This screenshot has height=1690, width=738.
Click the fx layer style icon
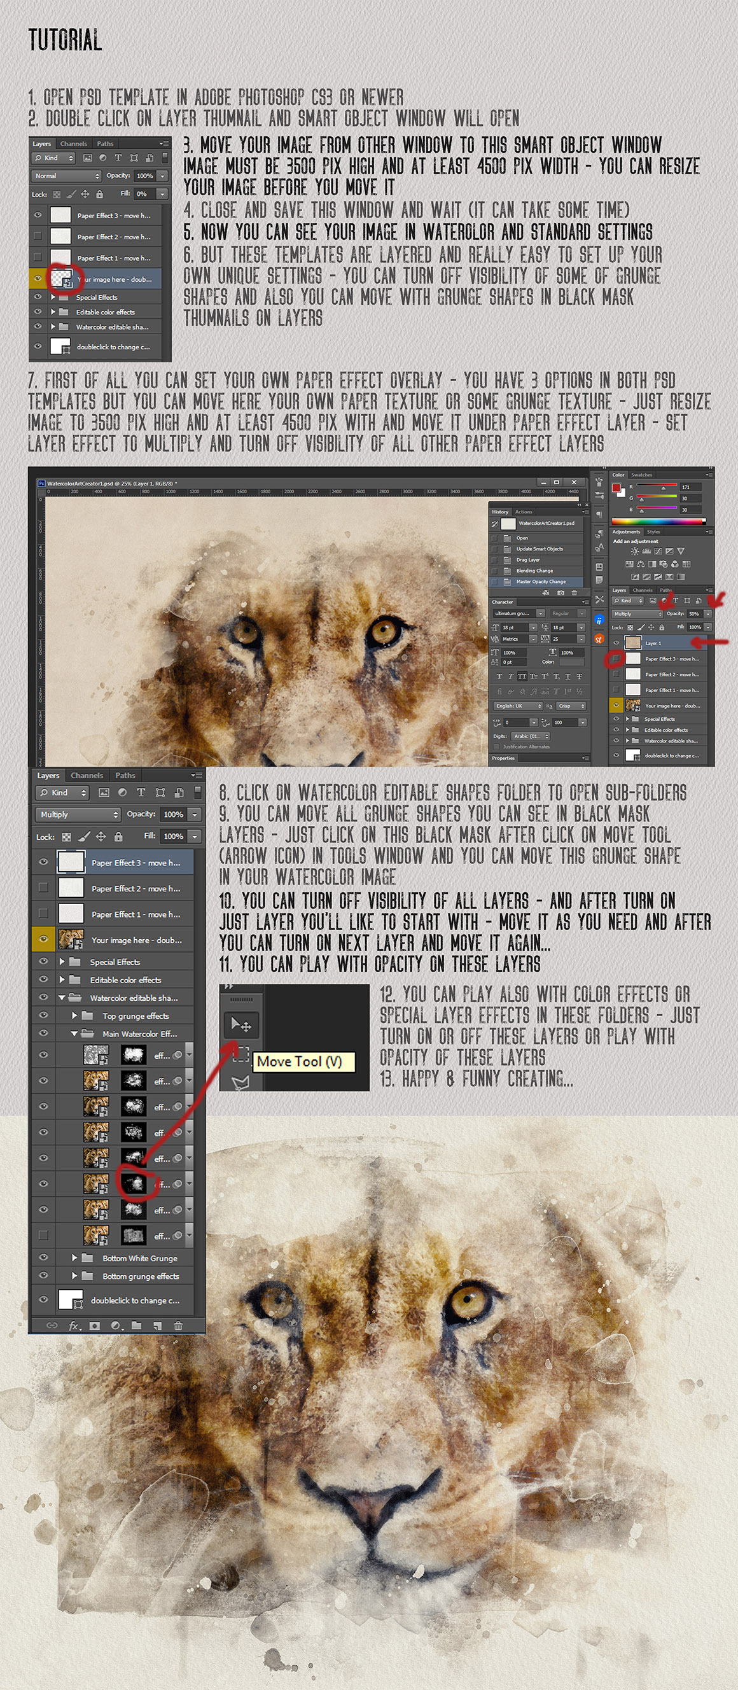pyautogui.click(x=74, y=1326)
